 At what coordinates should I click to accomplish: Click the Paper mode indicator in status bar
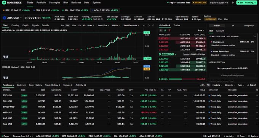[5, 136]
